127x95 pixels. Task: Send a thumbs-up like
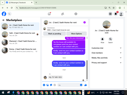coord(86,85)
